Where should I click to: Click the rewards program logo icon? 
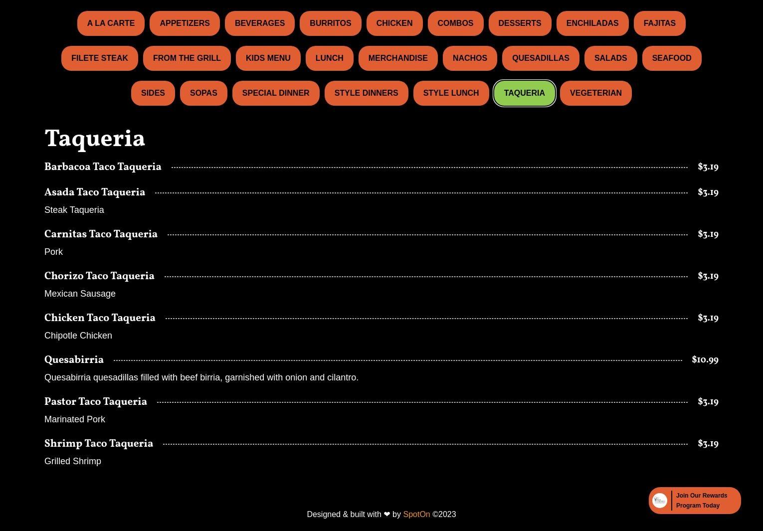660,501
